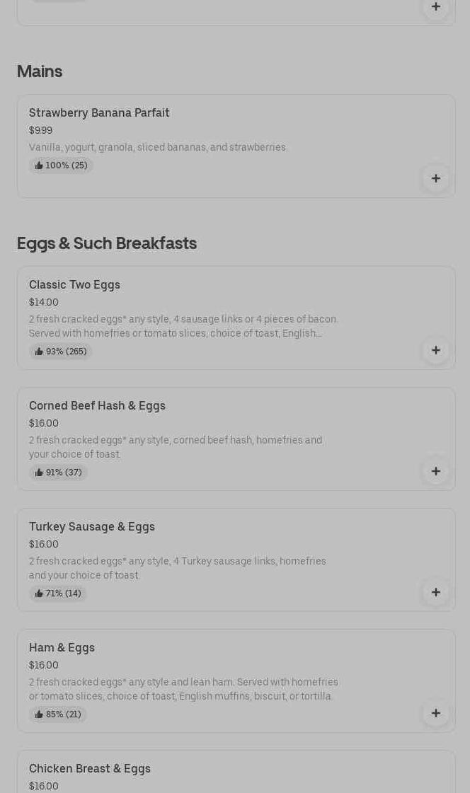This screenshot has height=793, width=470.
Task: Click the 71% (14) thumbs-up rating
Action: tap(58, 594)
